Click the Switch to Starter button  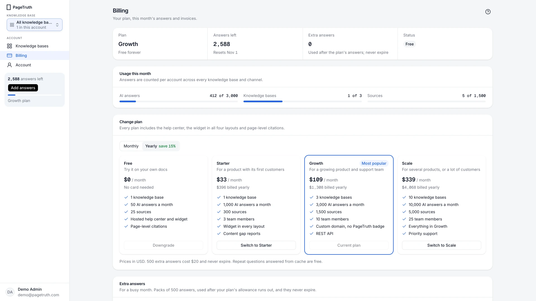[256, 245]
